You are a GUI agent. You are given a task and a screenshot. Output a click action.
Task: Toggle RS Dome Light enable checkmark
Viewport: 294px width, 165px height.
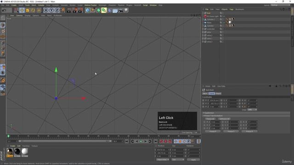[224, 16]
